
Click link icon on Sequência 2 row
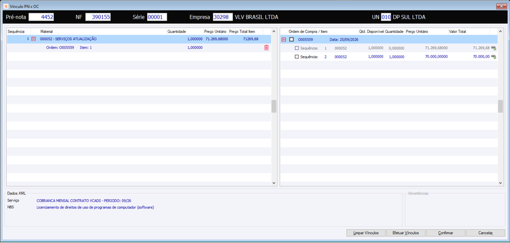click(x=494, y=57)
